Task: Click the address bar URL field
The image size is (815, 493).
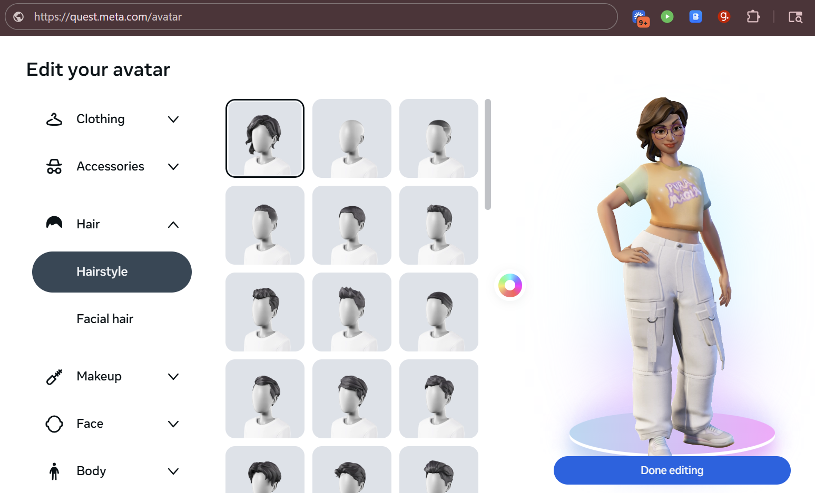Action: click(x=316, y=17)
